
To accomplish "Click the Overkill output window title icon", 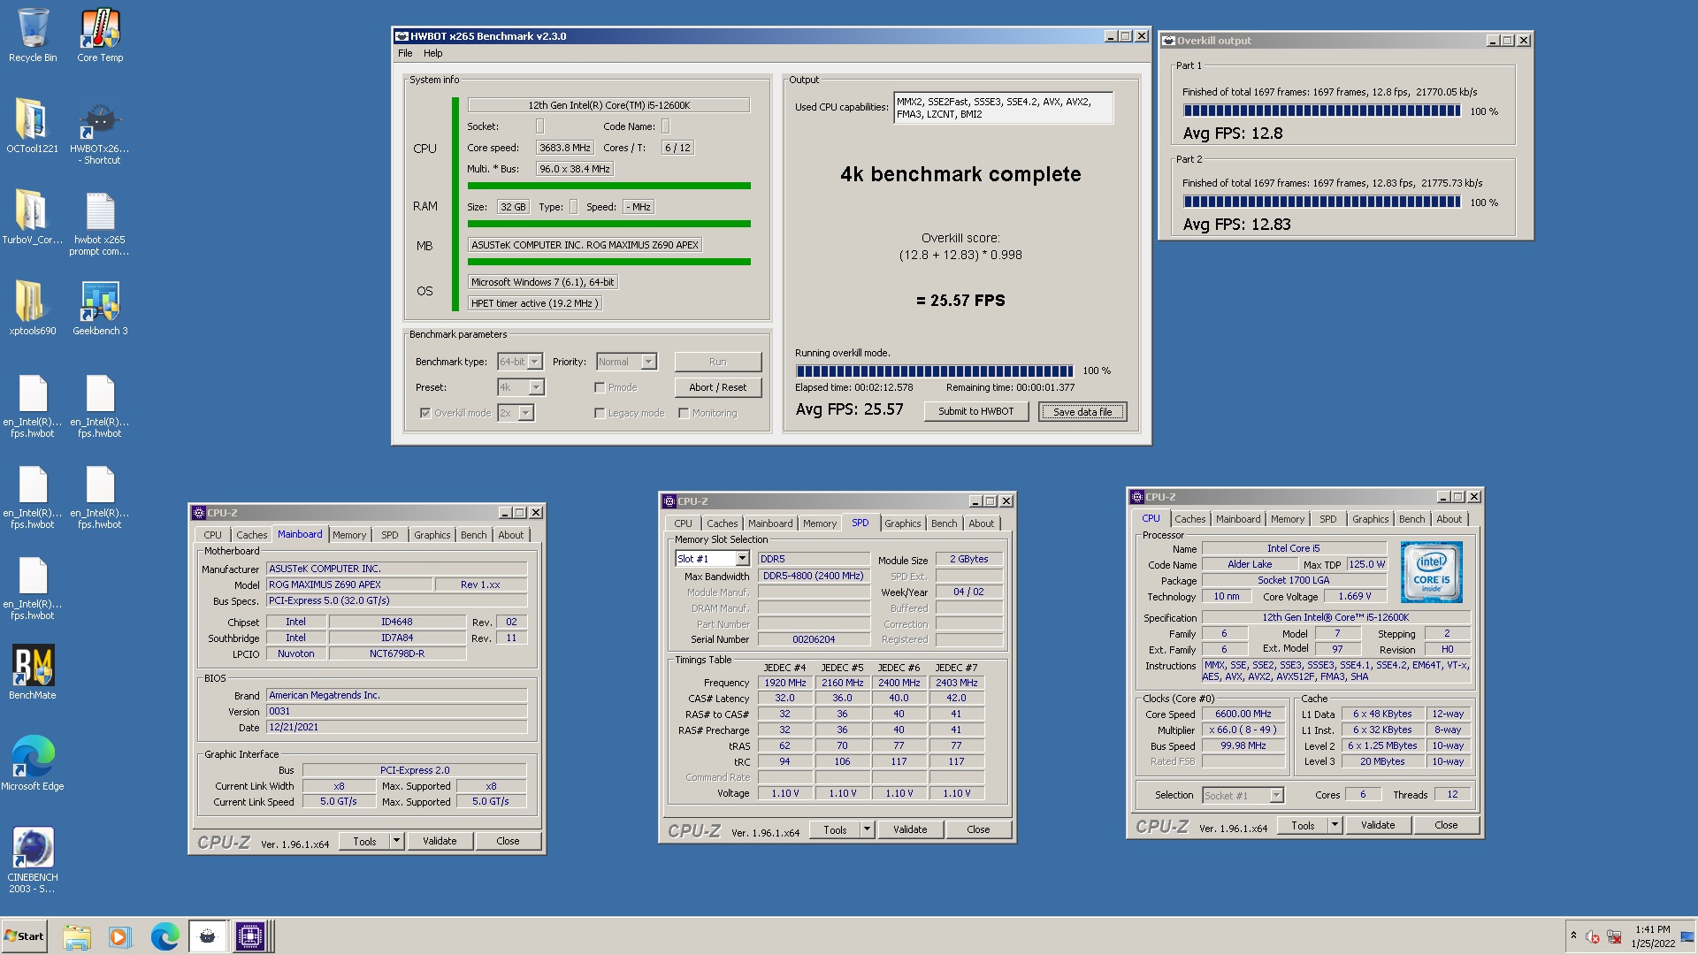I will tap(1168, 41).
